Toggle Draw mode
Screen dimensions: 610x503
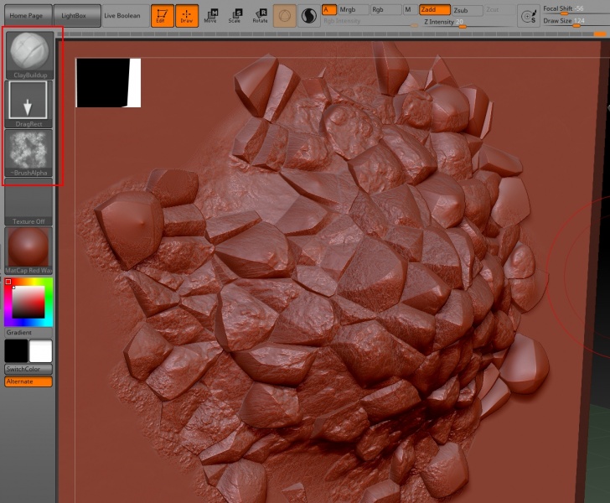coord(187,16)
